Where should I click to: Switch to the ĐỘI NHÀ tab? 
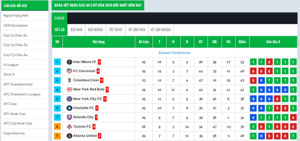(76, 30)
